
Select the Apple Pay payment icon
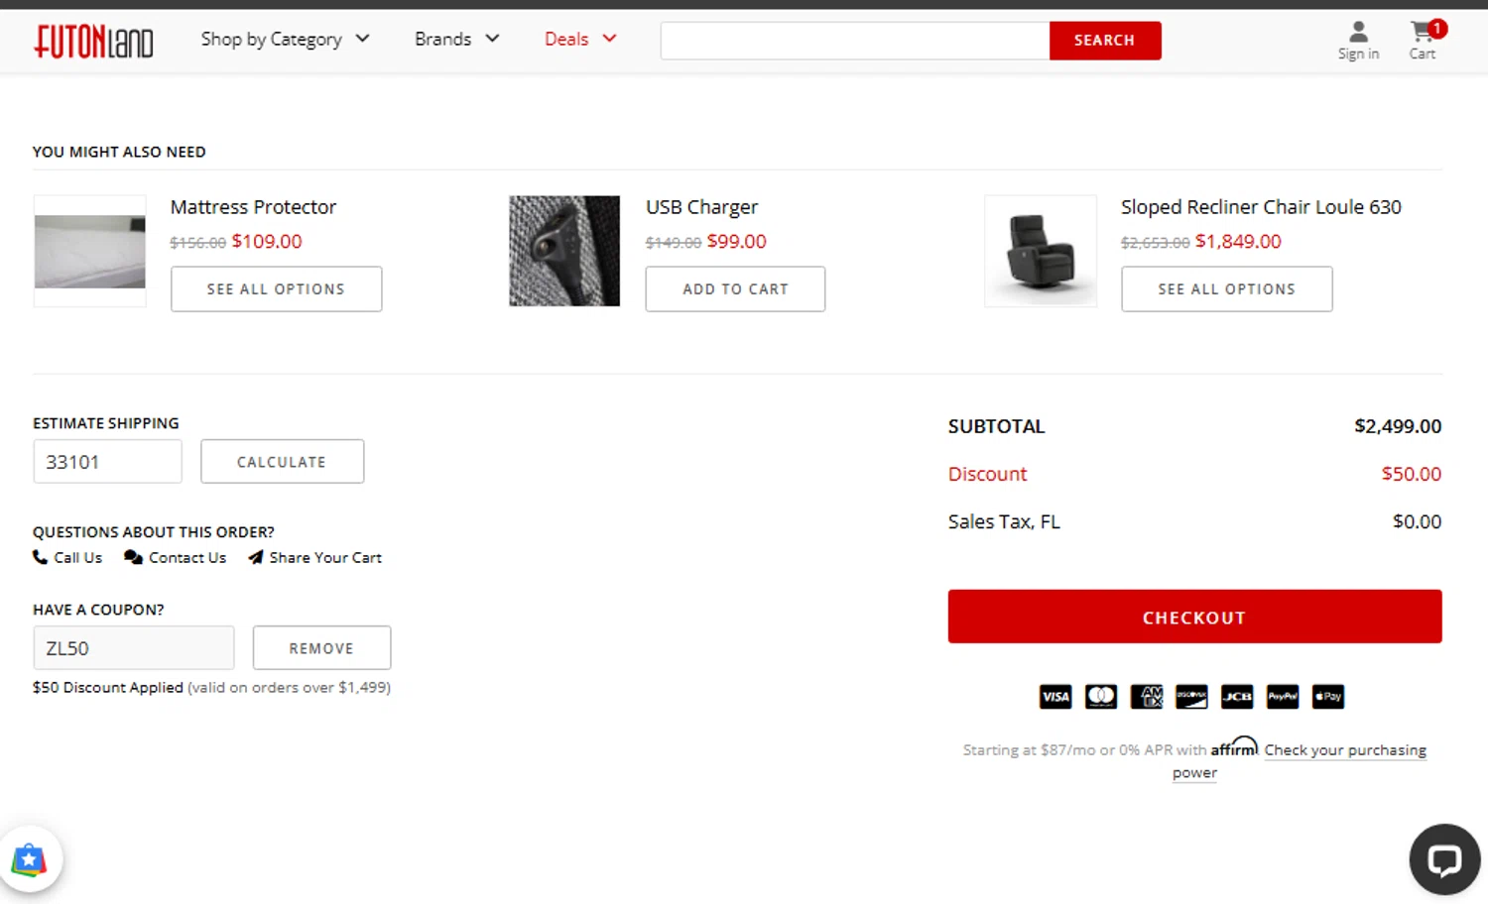[1328, 697]
